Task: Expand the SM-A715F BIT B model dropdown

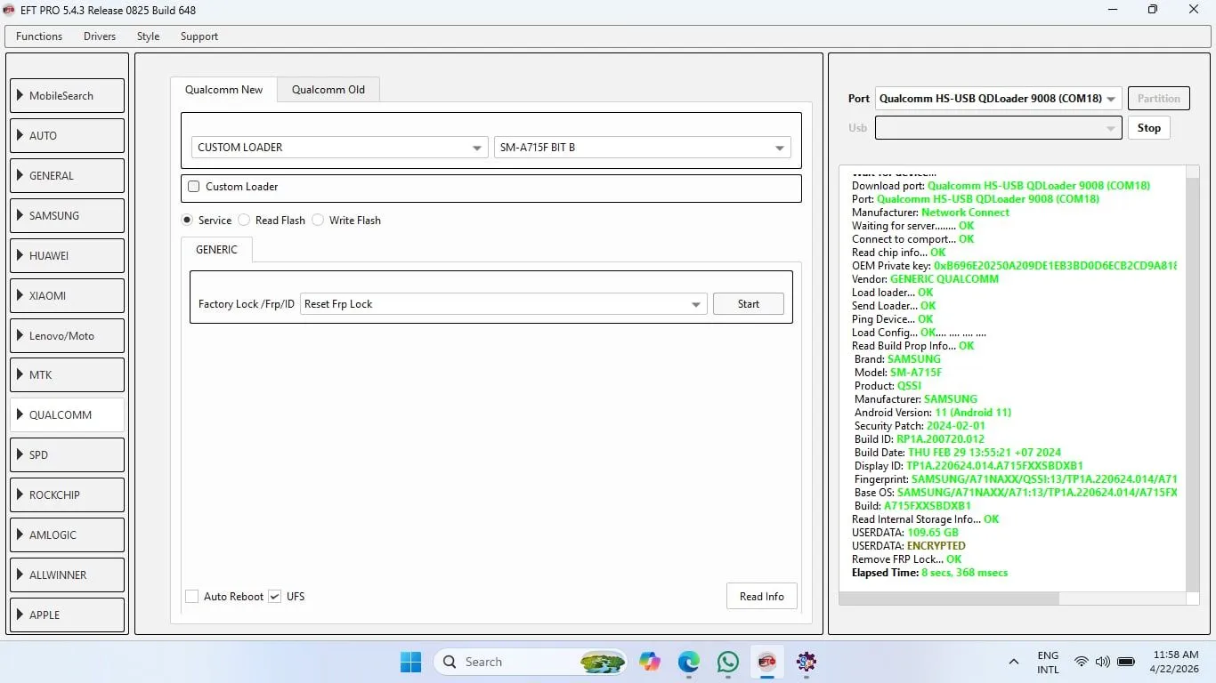Action: tap(642, 148)
